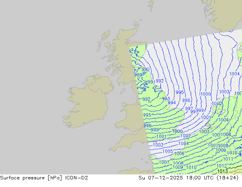Select the 996 isobar label
Screen dimensions: 242x187
click(x=186, y=100)
